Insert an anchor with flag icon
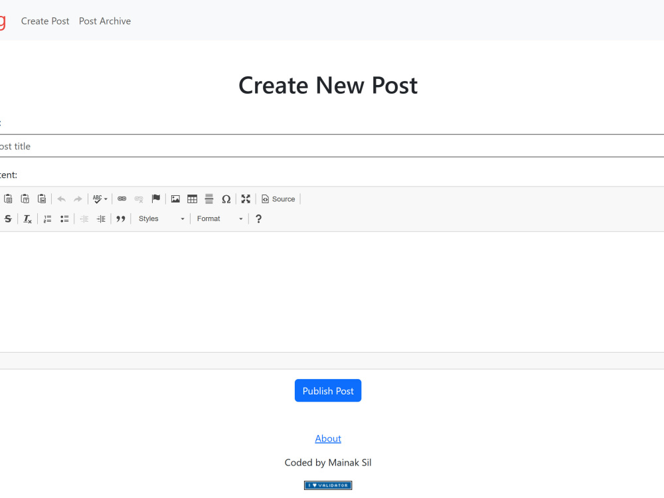 [x=156, y=199]
